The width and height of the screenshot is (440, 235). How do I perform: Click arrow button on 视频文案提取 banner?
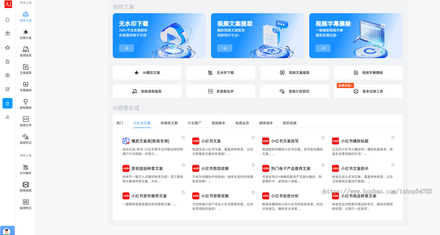(x=224, y=48)
